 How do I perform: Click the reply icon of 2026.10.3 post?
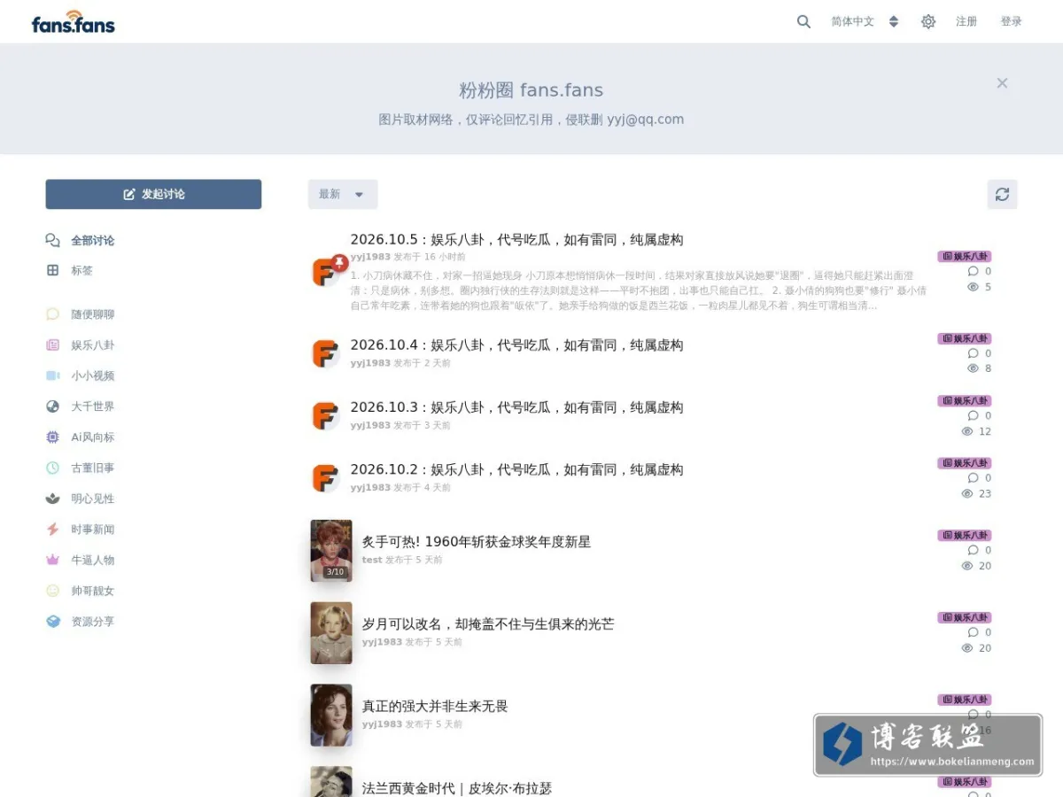(x=974, y=415)
